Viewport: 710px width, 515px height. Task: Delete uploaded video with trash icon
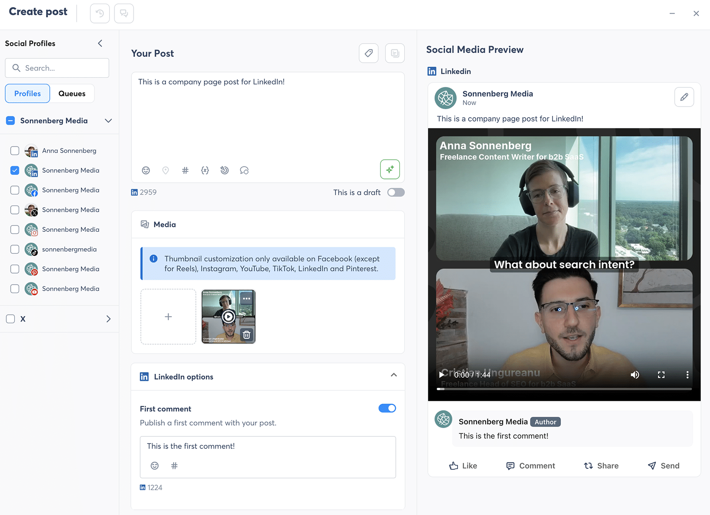(247, 334)
